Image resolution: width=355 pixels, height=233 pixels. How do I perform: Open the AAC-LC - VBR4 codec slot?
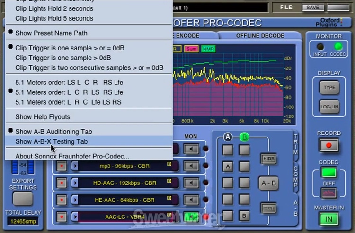(124, 217)
